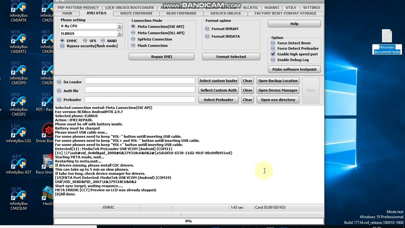Open InfinityBox CM2MTK desktop shortcut

[18, 11]
